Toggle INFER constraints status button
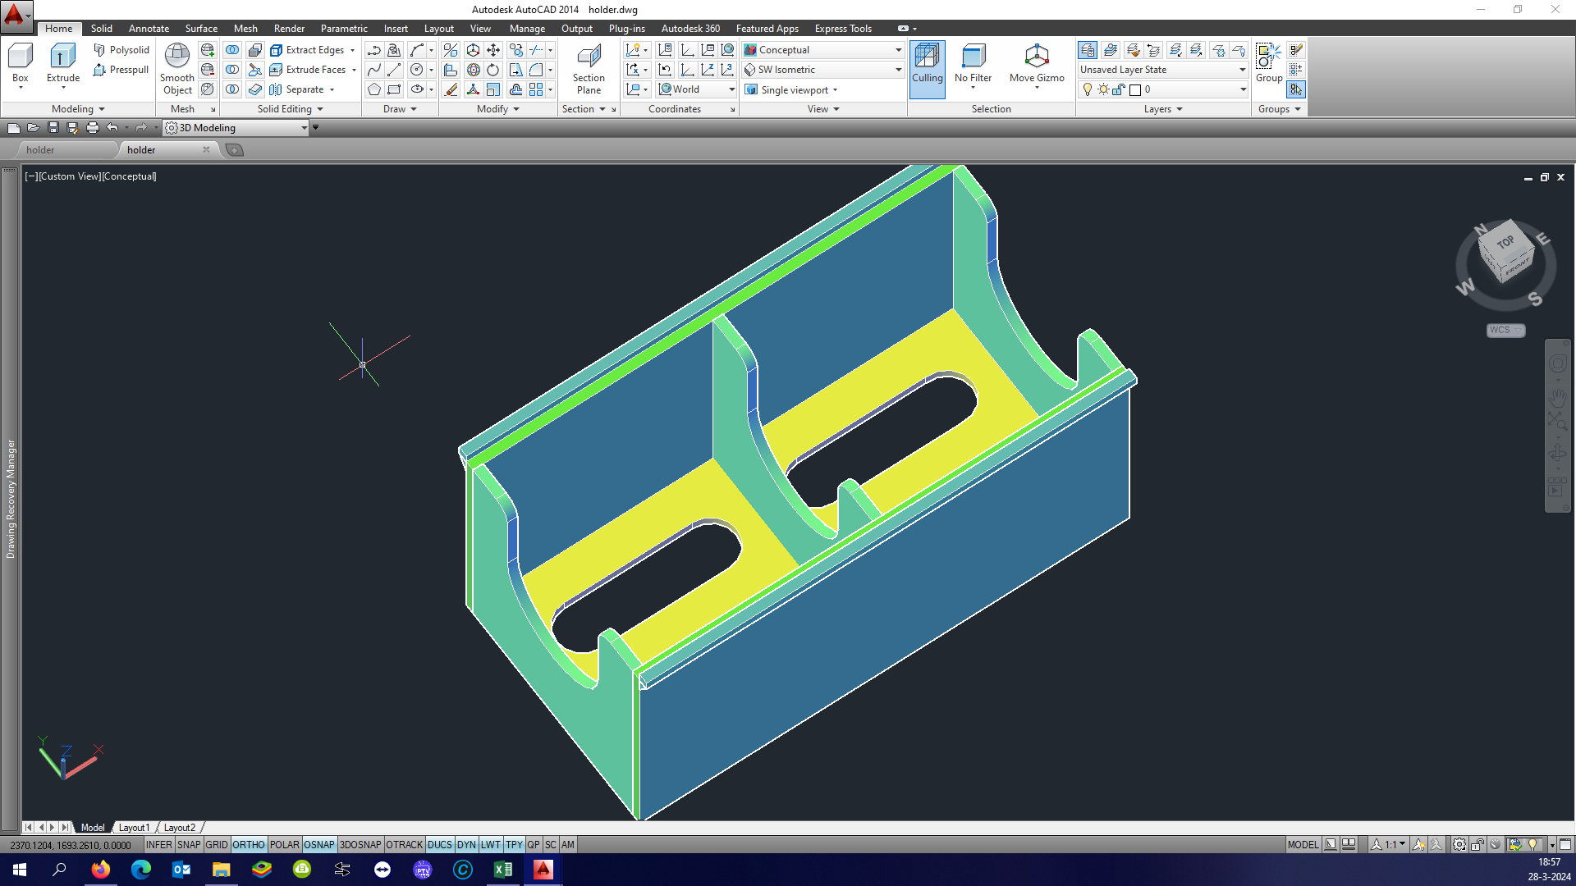The width and height of the screenshot is (1576, 886). click(159, 845)
